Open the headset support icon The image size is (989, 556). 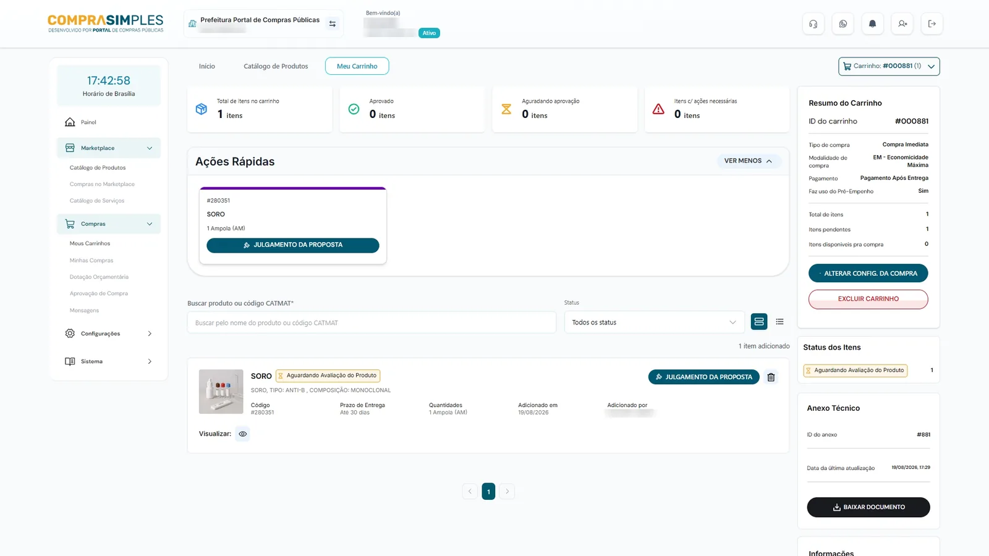[x=813, y=24]
